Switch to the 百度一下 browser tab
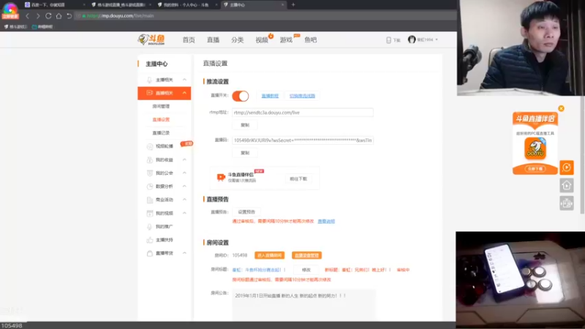Screen dimensions: 585x329 click(54, 5)
